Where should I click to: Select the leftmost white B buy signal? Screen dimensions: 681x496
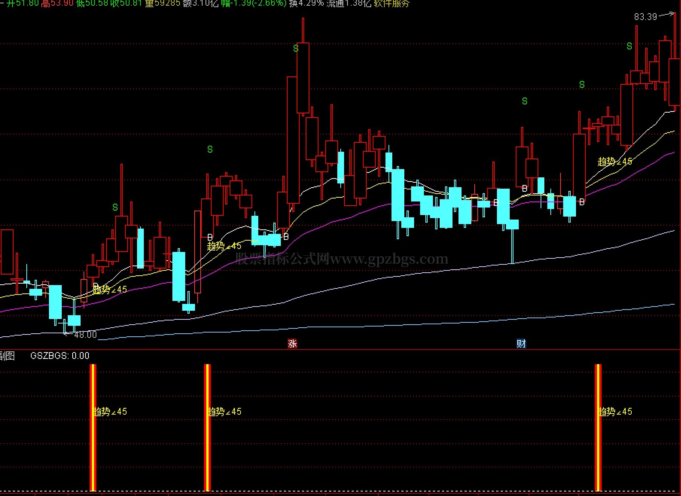[96, 285]
